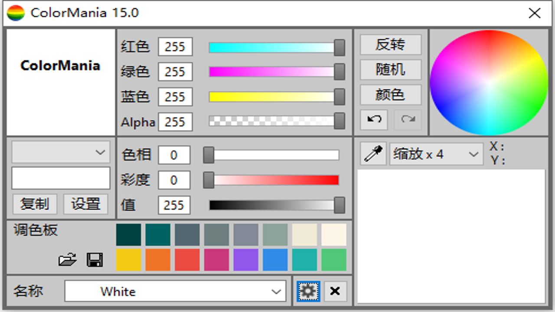The image size is (555, 312).
Task: Click the 绿色 value field showing 255
Action: coord(175,72)
